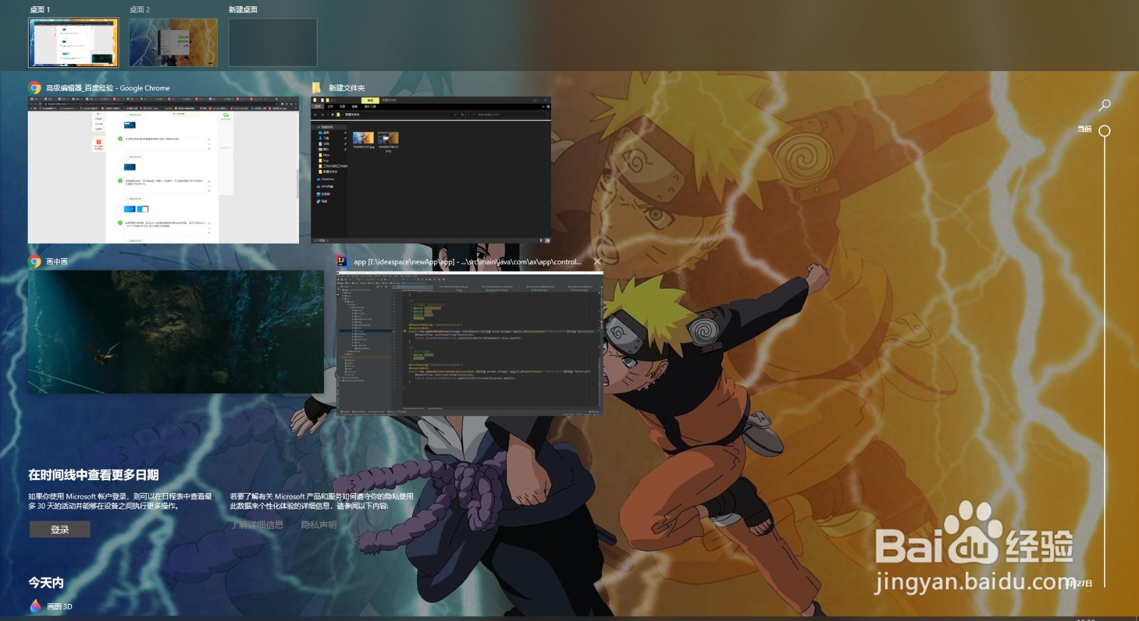The image size is (1139, 621).
Task: Switch to the 桌面 2 virtual desktop thumbnail
Action: tap(173, 43)
